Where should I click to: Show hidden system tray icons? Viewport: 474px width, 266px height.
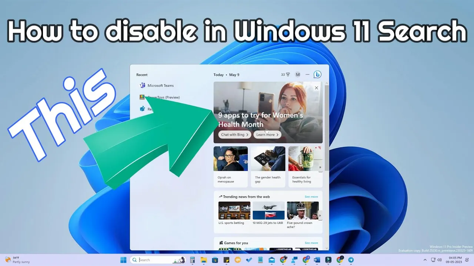[425, 260]
